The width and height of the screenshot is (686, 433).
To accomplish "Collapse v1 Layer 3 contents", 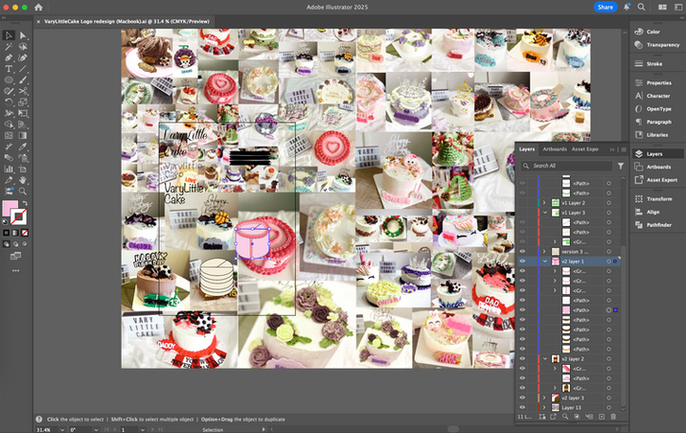I will coord(545,213).
